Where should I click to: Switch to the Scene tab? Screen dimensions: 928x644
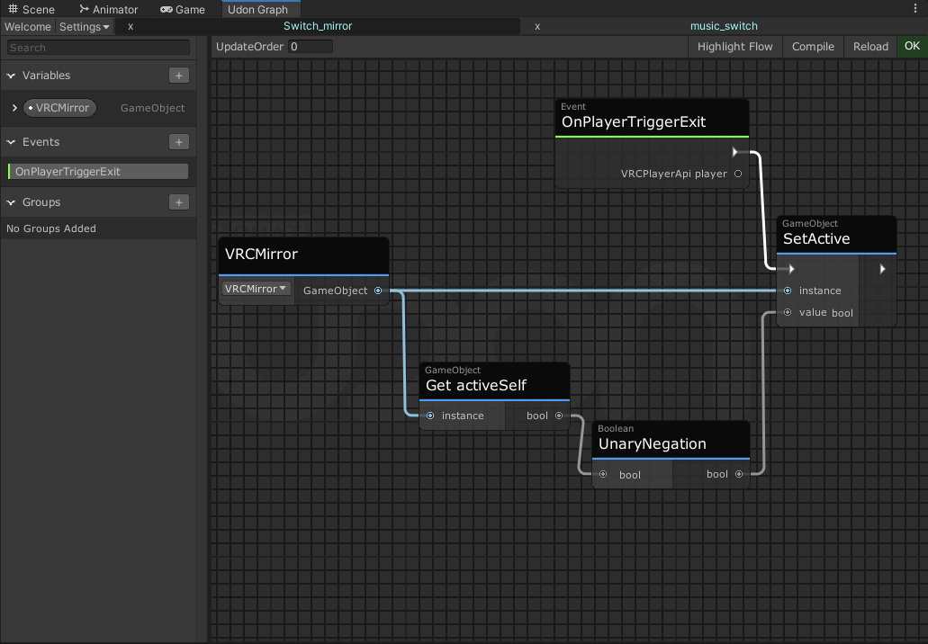[32, 9]
